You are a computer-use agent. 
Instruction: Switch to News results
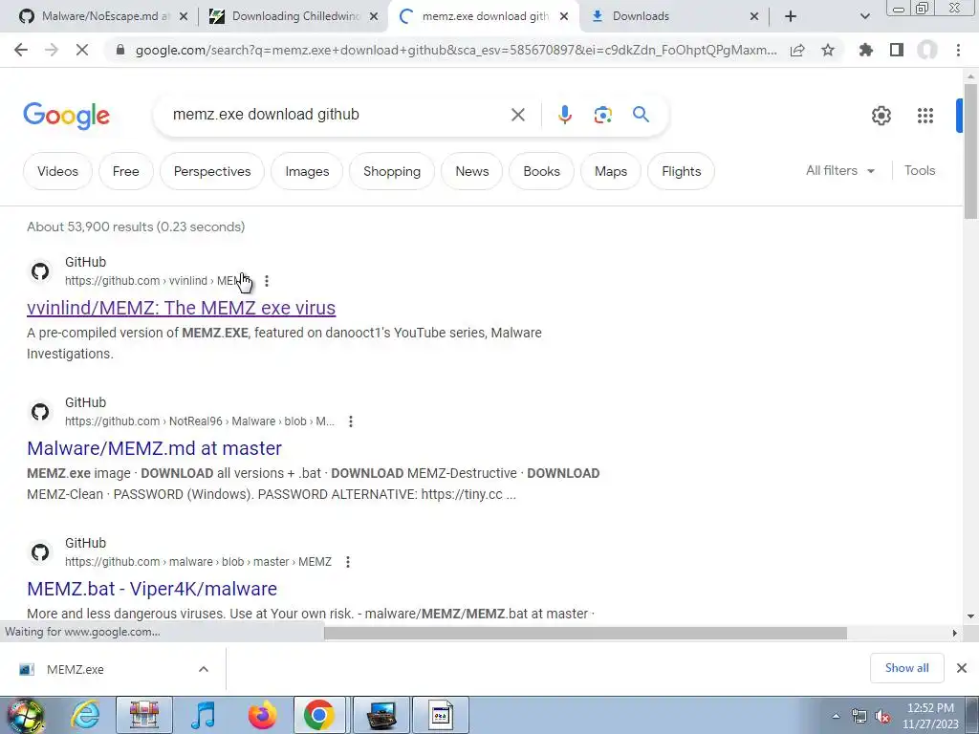pos(472,171)
